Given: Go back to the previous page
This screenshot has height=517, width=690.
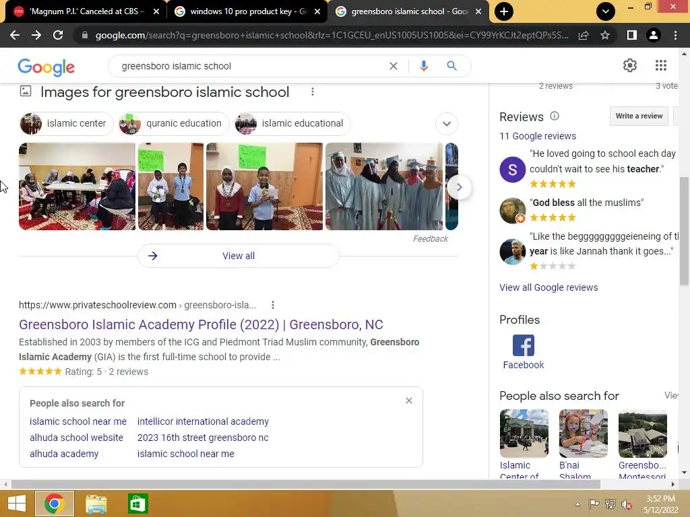Looking at the screenshot, I should [15, 35].
